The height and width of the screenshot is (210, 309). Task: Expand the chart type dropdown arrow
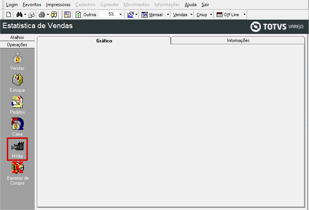point(136,15)
